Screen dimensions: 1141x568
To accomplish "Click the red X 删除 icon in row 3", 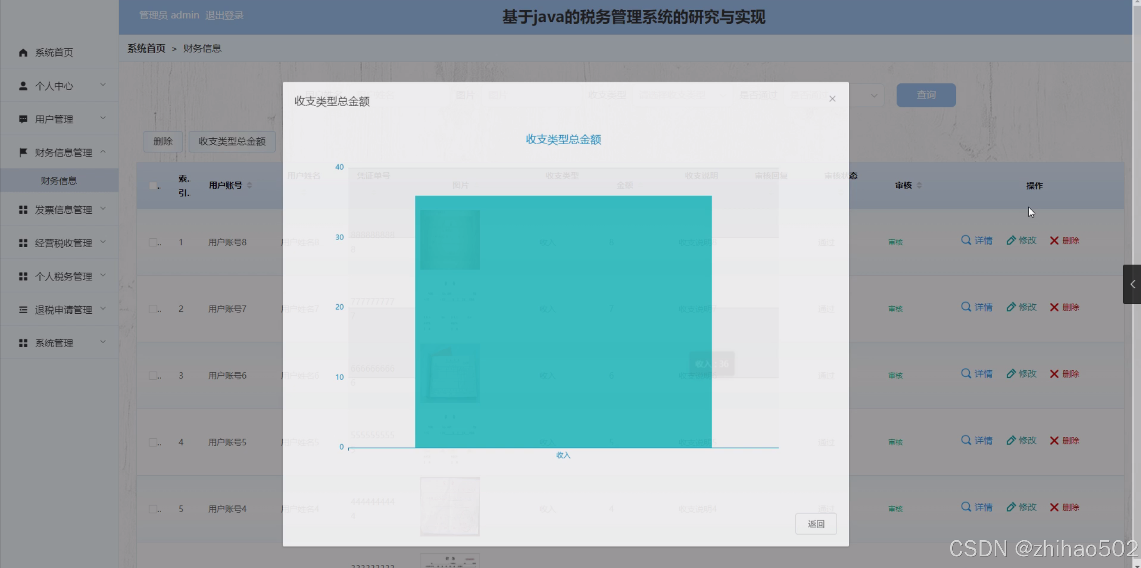I will pyautogui.click(x=1054, y=374).
